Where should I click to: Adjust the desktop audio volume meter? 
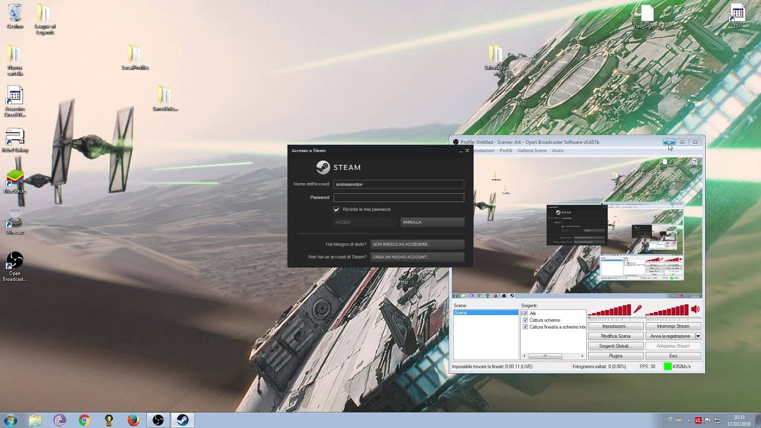pyautogui.click(x=667, y=310)
